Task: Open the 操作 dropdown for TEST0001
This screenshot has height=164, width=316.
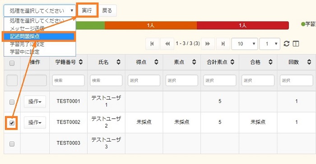Action: [x=35, y=102]
